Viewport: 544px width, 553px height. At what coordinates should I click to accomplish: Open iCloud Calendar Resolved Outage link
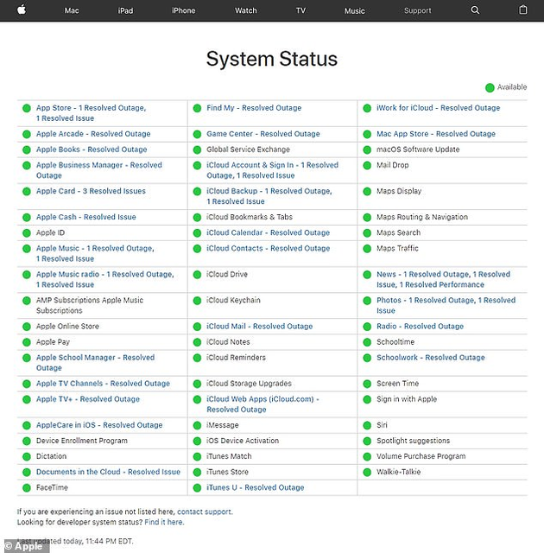click(269, 232)
